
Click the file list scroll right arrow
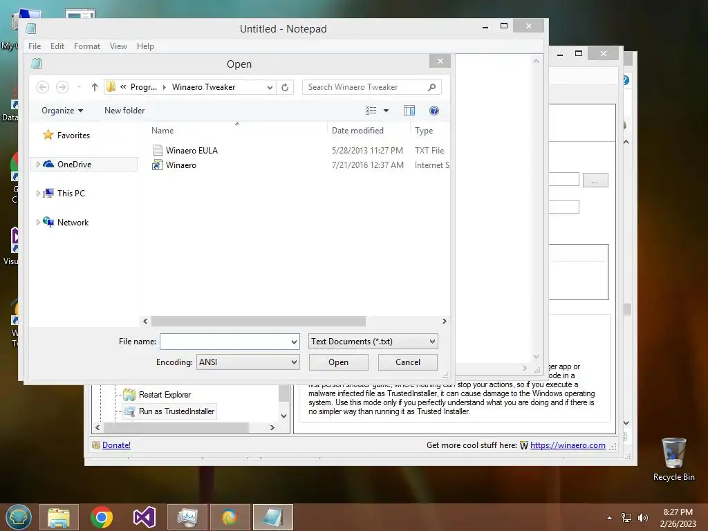tap(445, 321)
